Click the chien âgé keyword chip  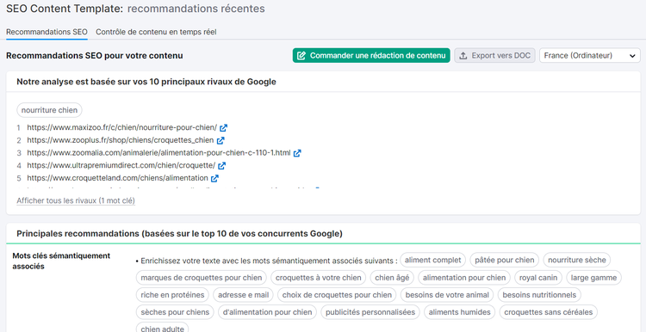(x=392, y=278)
